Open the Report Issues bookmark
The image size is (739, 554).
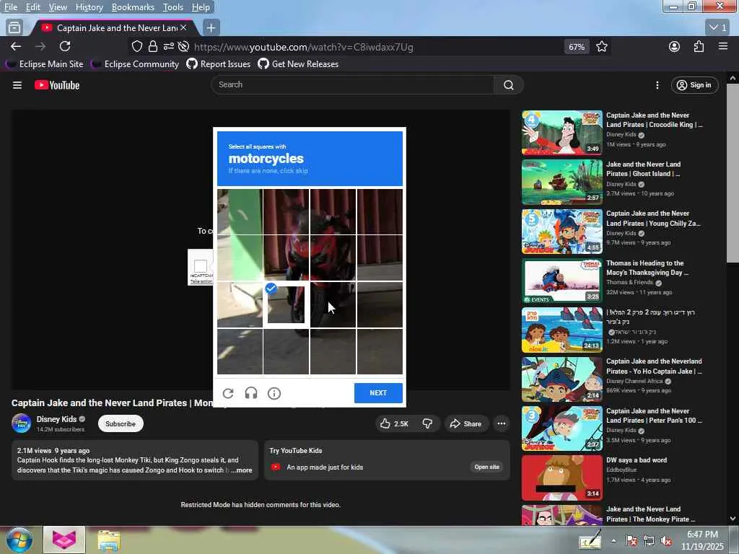[219, 64]
